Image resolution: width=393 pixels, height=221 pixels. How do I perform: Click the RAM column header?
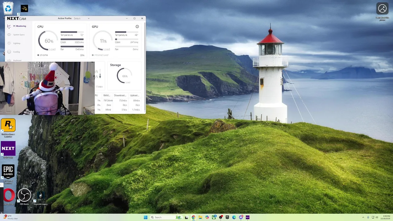click(x=107, y=95)
